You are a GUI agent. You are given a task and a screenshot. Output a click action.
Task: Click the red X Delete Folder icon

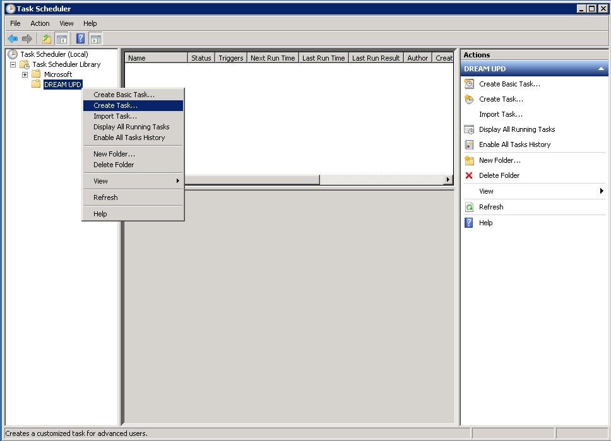click(x=469, y=175)
